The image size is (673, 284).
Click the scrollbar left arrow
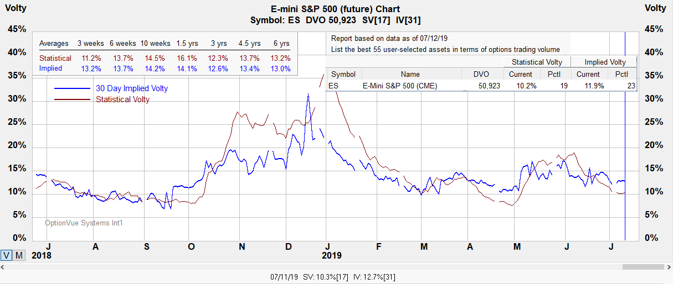3,267
